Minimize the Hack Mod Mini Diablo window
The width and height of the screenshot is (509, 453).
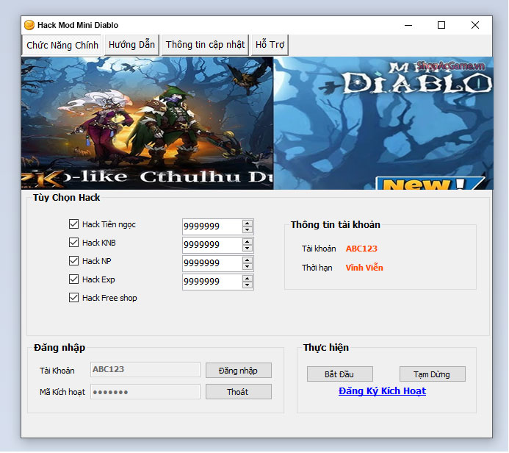408,25
